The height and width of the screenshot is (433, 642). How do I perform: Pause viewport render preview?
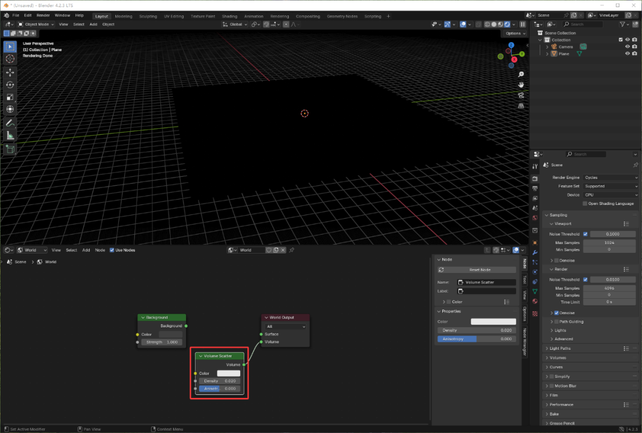click(x=523, y=24)
